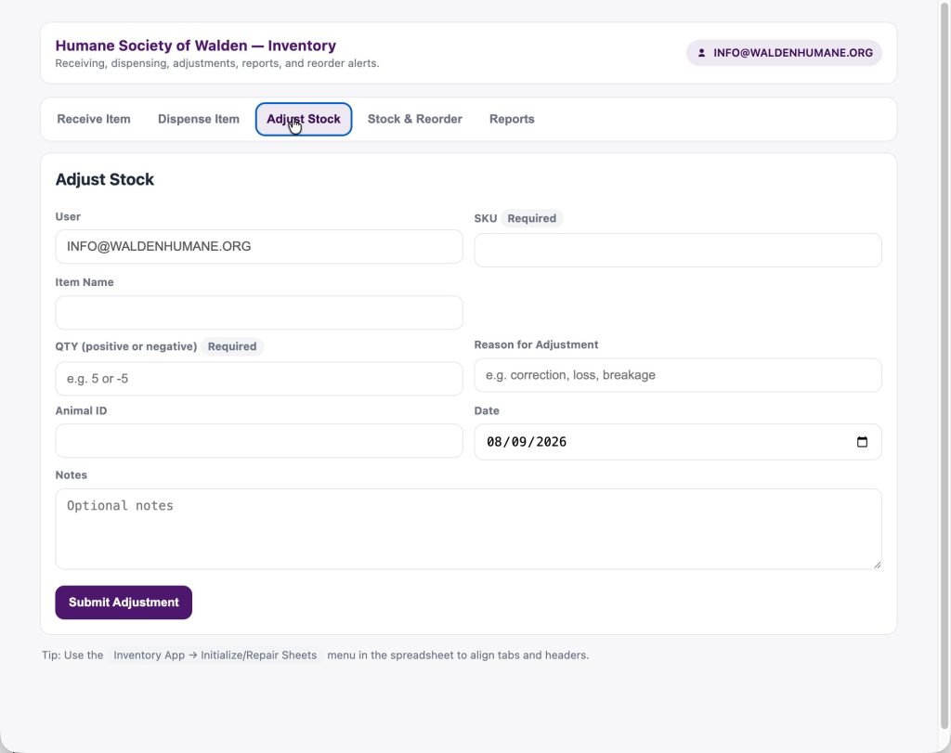Click the Reason for Adjustment field

point(677,375)
